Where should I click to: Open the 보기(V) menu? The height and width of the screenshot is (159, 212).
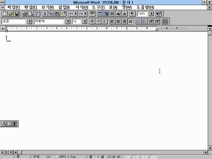coord(47,7)
